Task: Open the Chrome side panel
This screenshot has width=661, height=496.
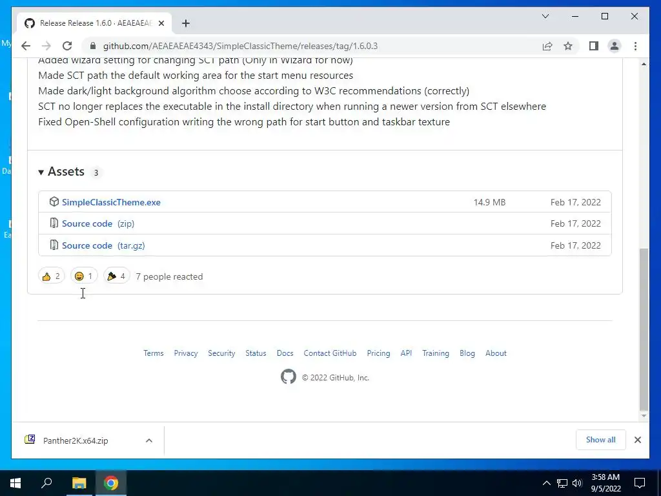Action: point(594,46)
